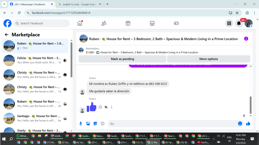Click the Search Facebook field
The image size is (259, 145).
tap(41, 23)
